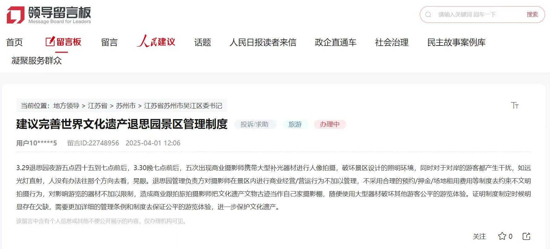Click the 苏州市 breadcrumb link
This screenshot has height=249, width=550.
(126, 106)
